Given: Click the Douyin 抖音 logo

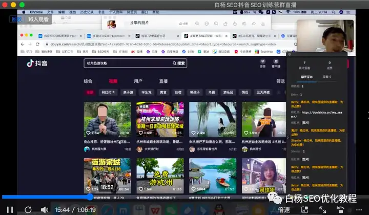Looking at the screenshot, I should click(x=37, y=63).
